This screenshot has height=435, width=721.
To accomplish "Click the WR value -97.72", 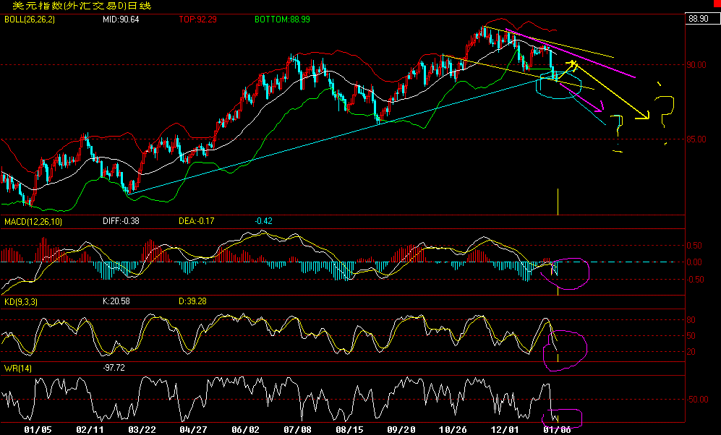I will pyautogui.click(x=114, y=368).
